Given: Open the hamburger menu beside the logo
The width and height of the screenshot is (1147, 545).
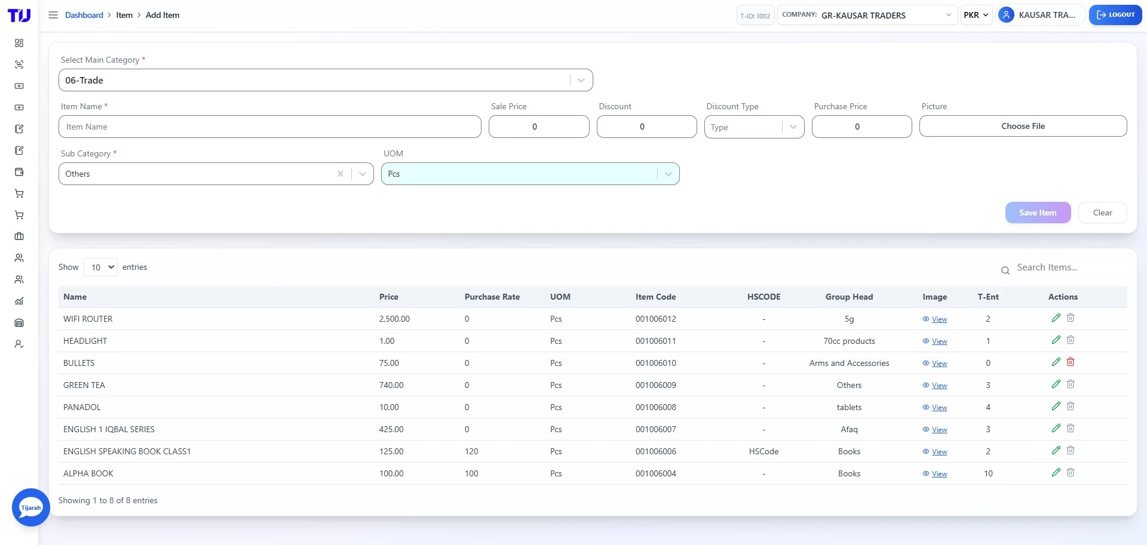Looking at the screenshot, I should (53, 15).
